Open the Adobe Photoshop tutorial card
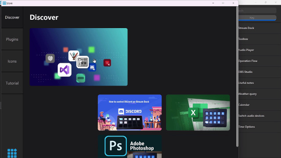 tap(130, 146)
